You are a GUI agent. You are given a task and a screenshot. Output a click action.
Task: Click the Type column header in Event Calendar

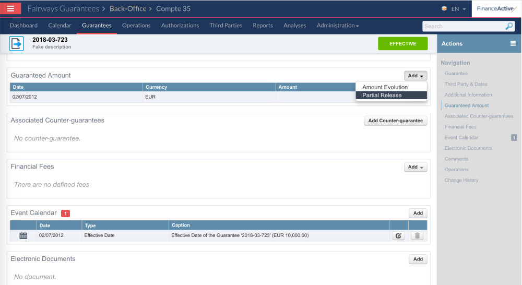pyautogui.click(x=125, y=225)
